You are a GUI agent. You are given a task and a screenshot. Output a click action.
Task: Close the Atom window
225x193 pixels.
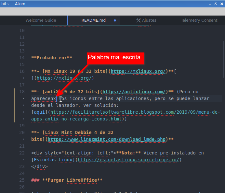click(x=222, y=4)
